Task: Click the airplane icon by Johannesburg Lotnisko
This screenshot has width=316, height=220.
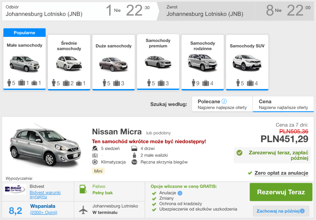Action: pyautogui.click(x=83, y=210)
